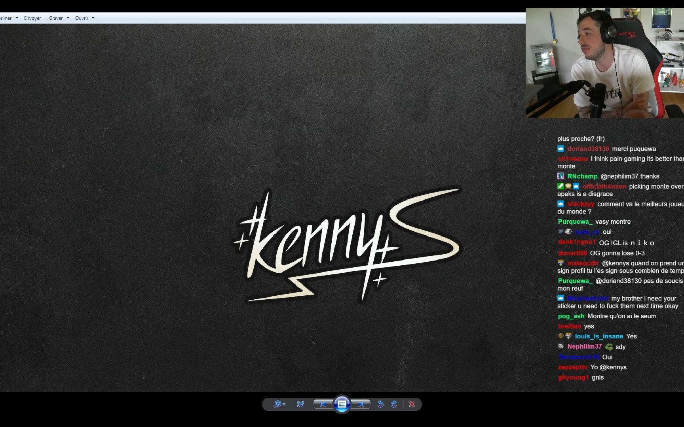This screenshot has width=684, height=427.
Task: Click the crown badge beside dorland38130
Action: click(560, 149)
